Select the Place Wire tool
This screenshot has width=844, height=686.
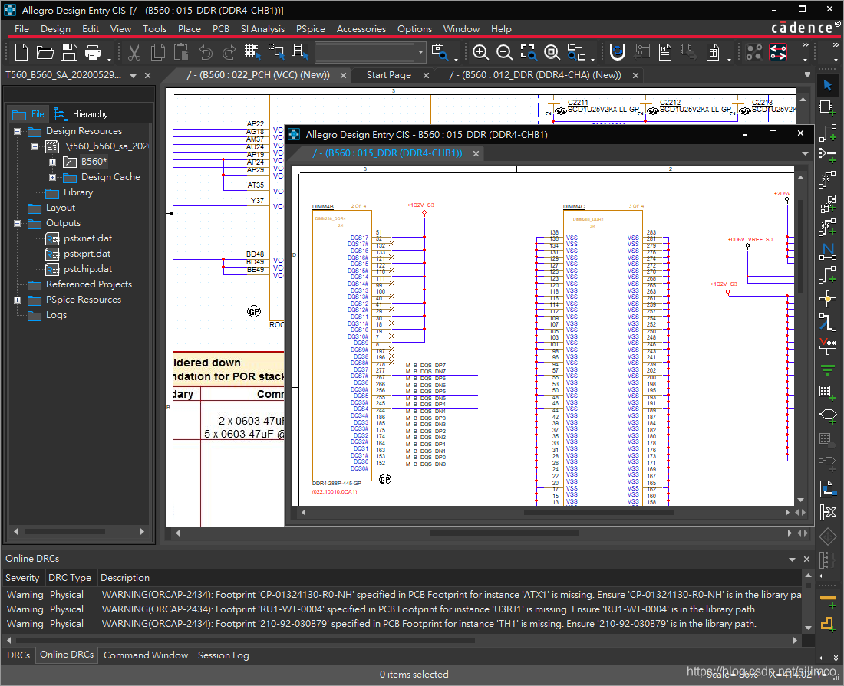(827, 133)
